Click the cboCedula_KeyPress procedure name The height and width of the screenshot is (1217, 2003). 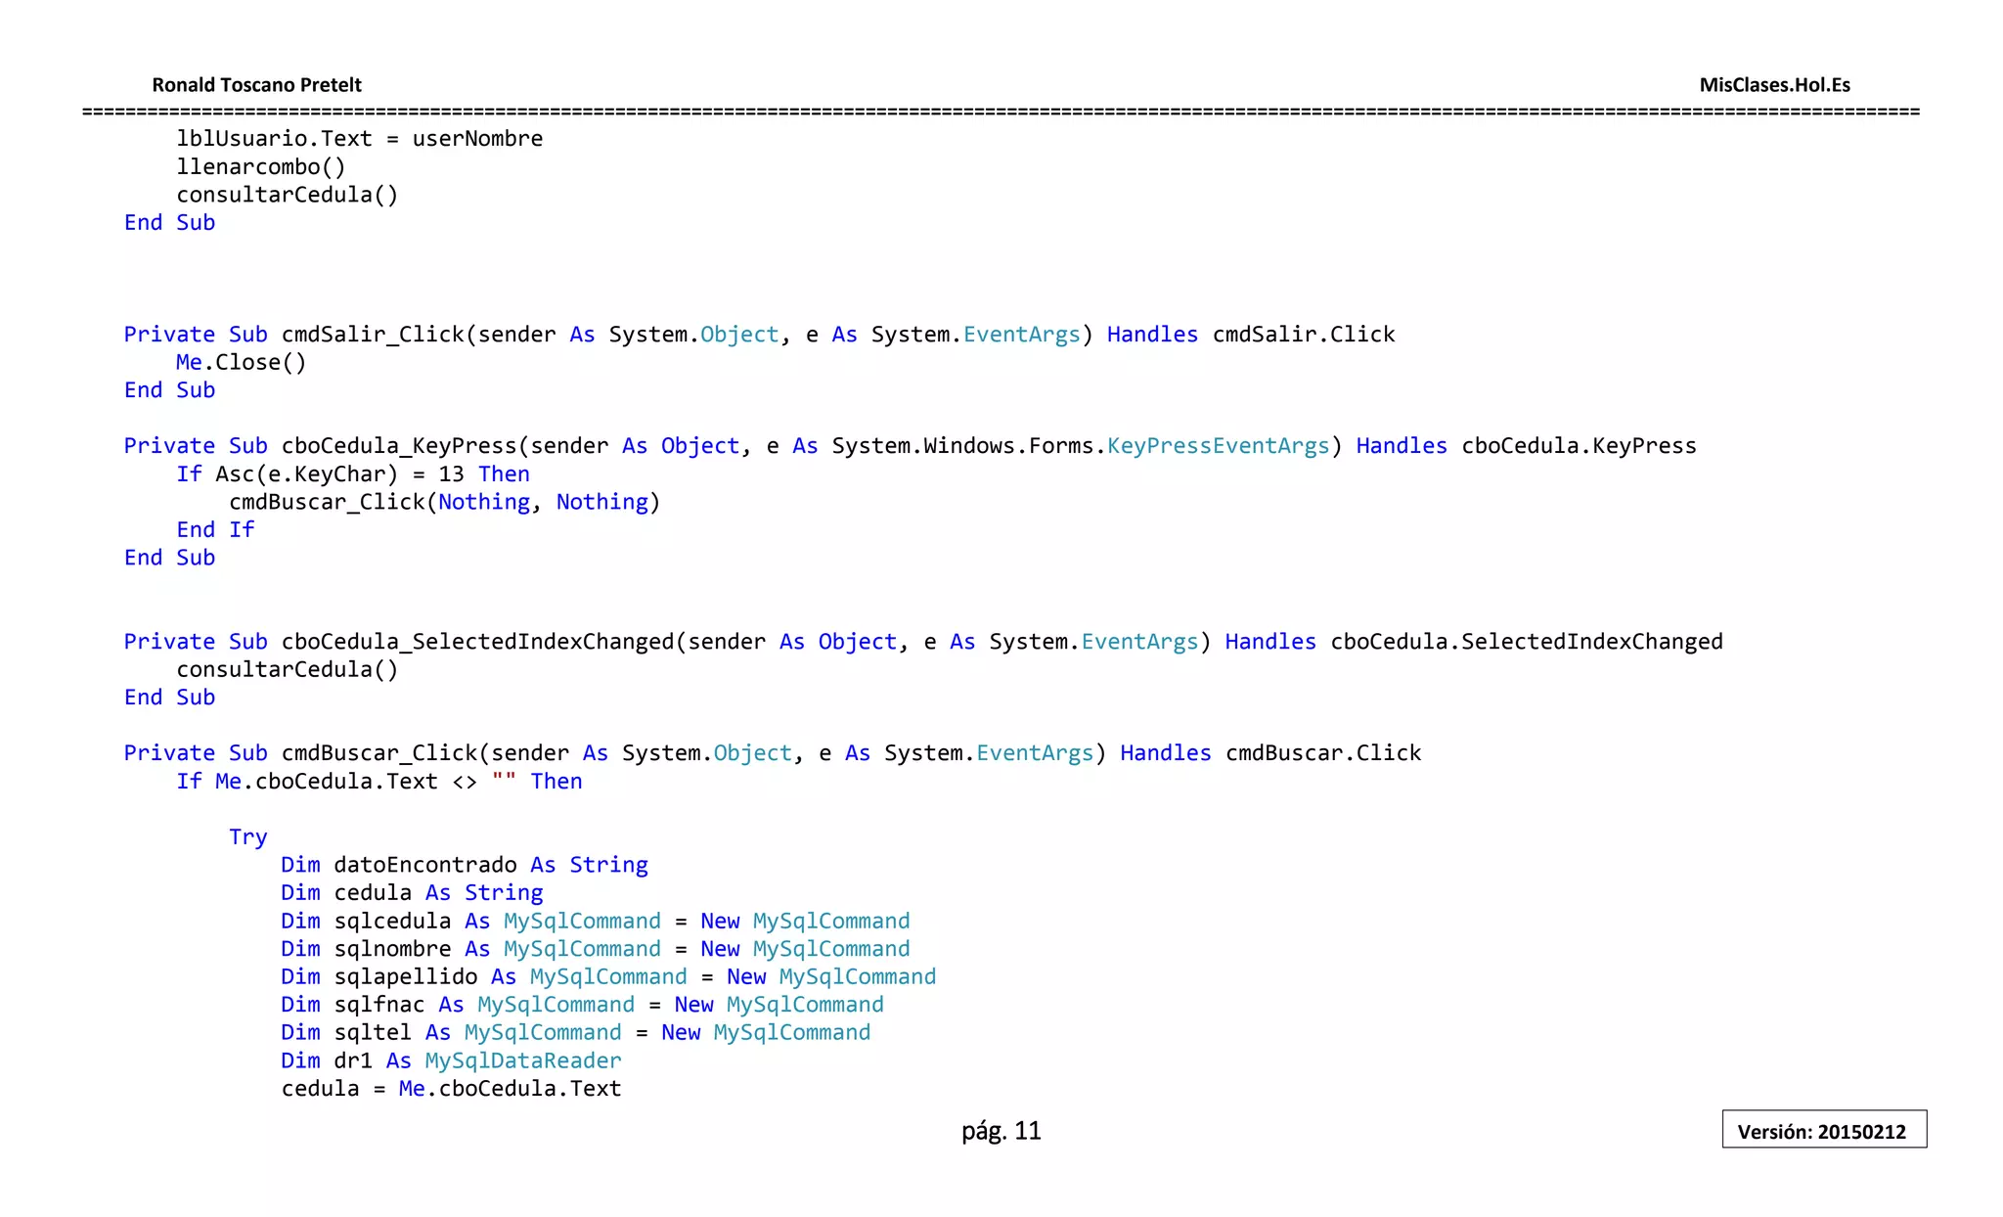(398, 446)
